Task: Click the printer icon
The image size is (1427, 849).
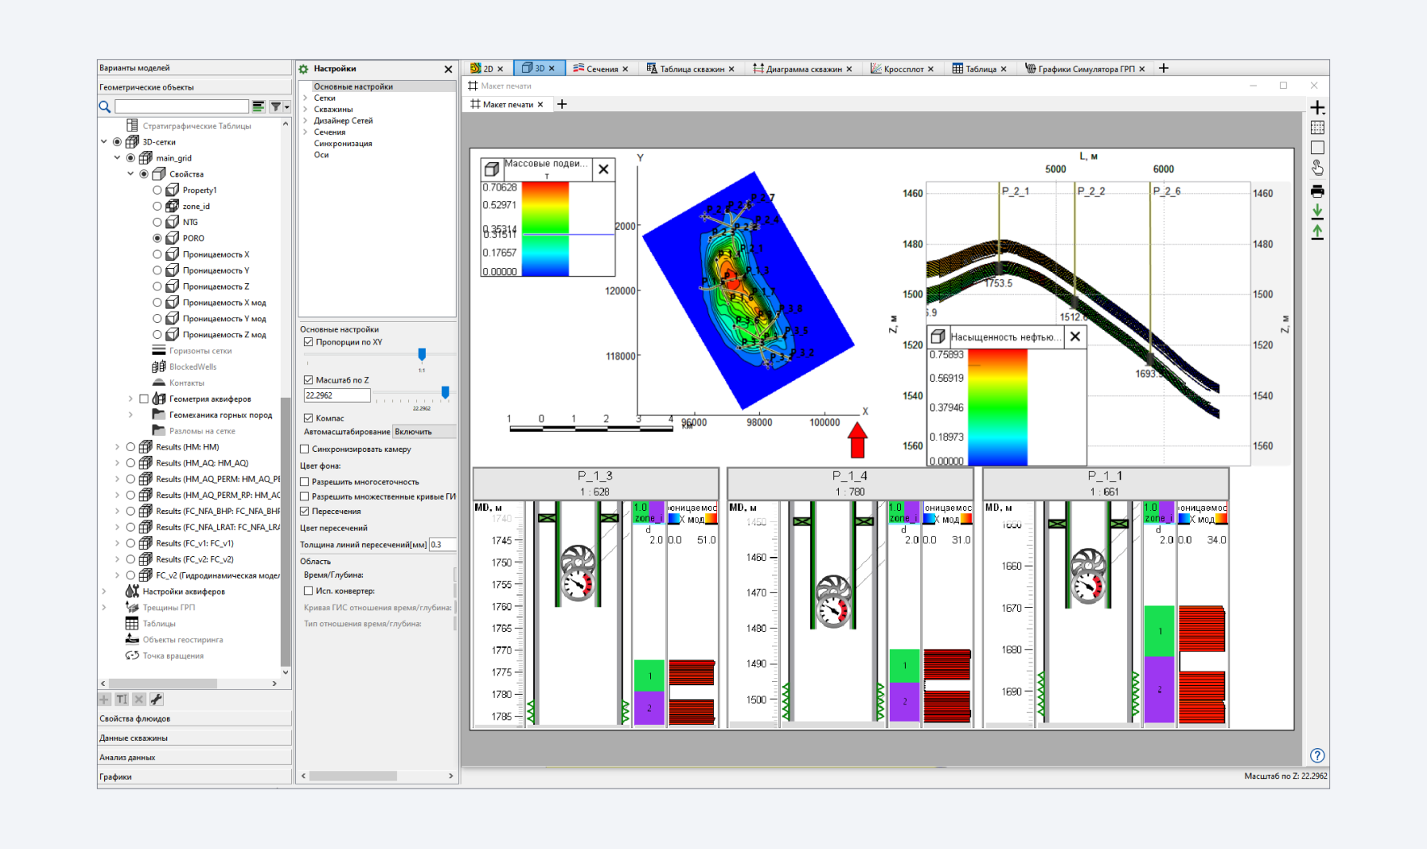Action: pos(1317,191)
